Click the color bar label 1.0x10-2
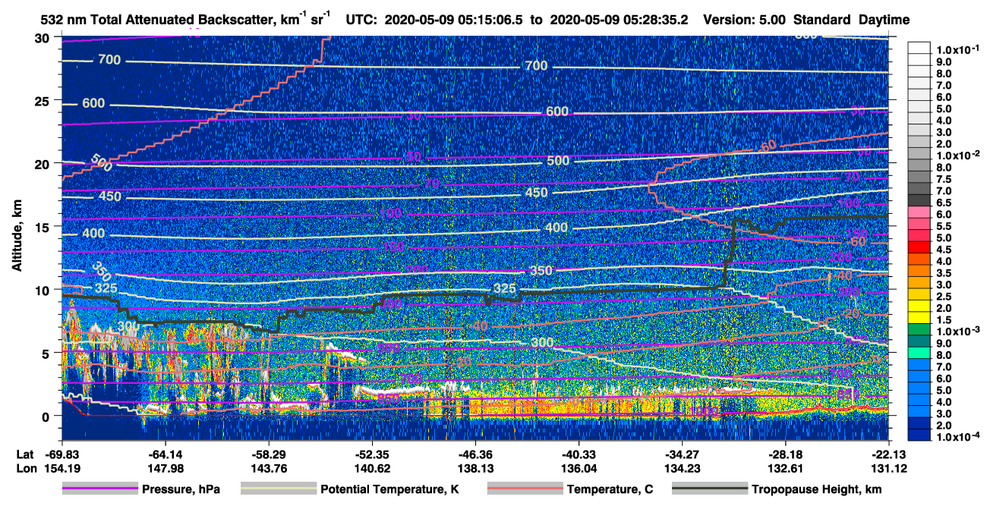Image resolution: width=987 pixels, height=506 pixels. (x=957, y=155)
